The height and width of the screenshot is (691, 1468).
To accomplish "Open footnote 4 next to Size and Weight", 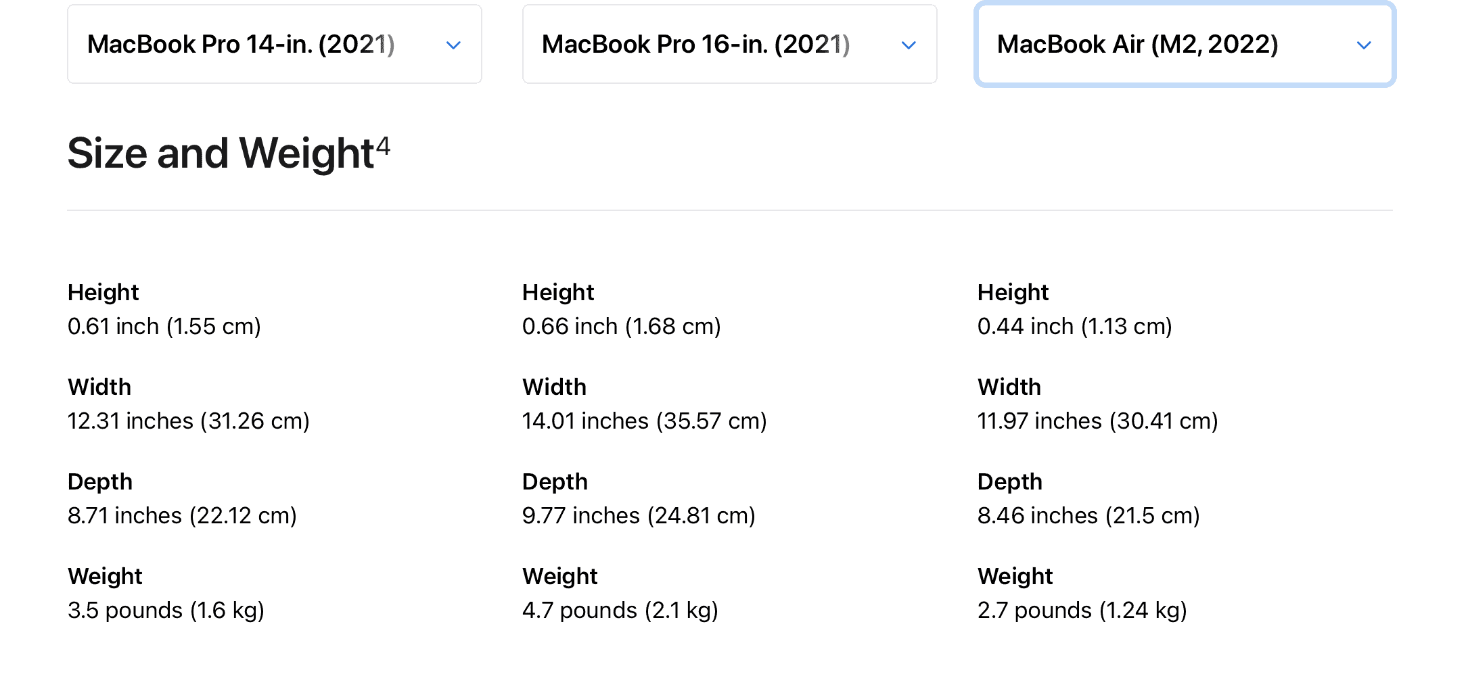I will (x=383, y=145).
